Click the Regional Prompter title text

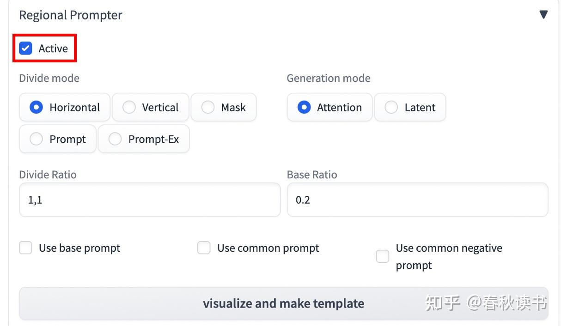[x=70, y=15]
